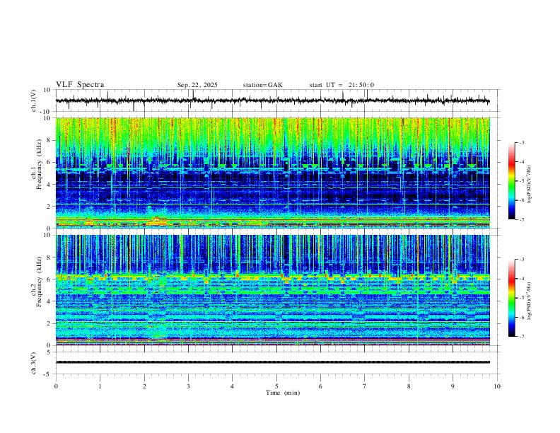
Task: Click the ch.1 spectrogram panel
Action: [272, 173]
